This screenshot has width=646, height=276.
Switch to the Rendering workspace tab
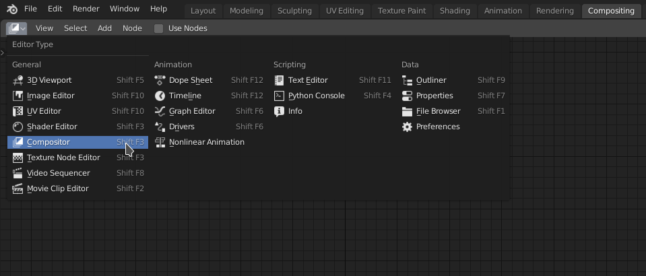coord(555,11)
